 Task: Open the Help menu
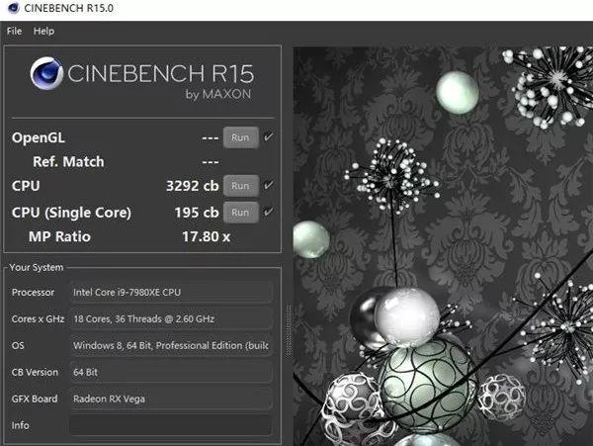43,31
